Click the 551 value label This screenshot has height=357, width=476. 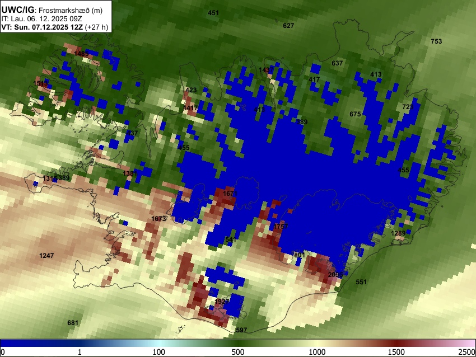361,282
